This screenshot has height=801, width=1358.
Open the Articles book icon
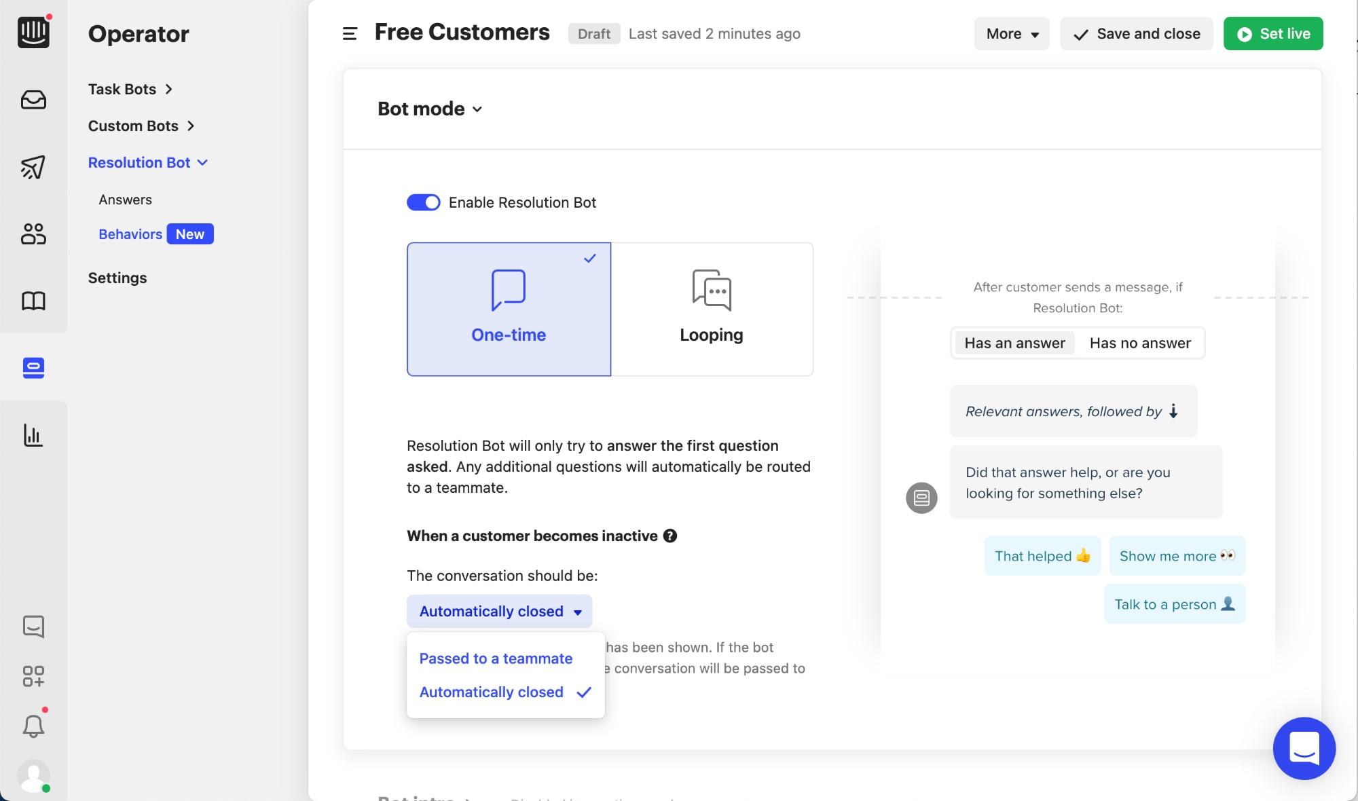click(x=33, y=301)
